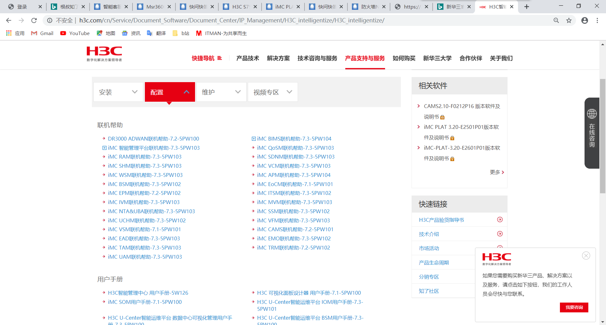Click 更多 in the 相关软件 panel
The width and height of the screenshot is (606, 325).
[497, 172]
